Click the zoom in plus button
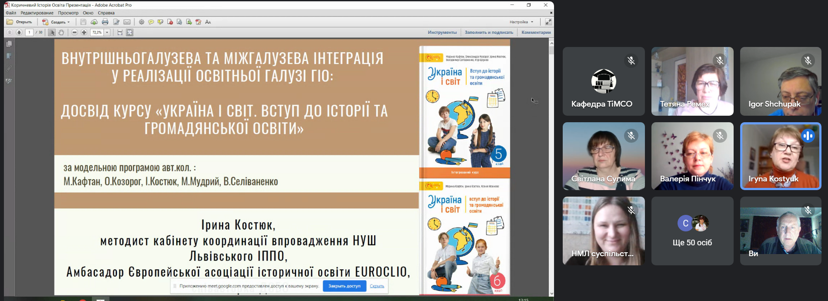 pos(84,32)
